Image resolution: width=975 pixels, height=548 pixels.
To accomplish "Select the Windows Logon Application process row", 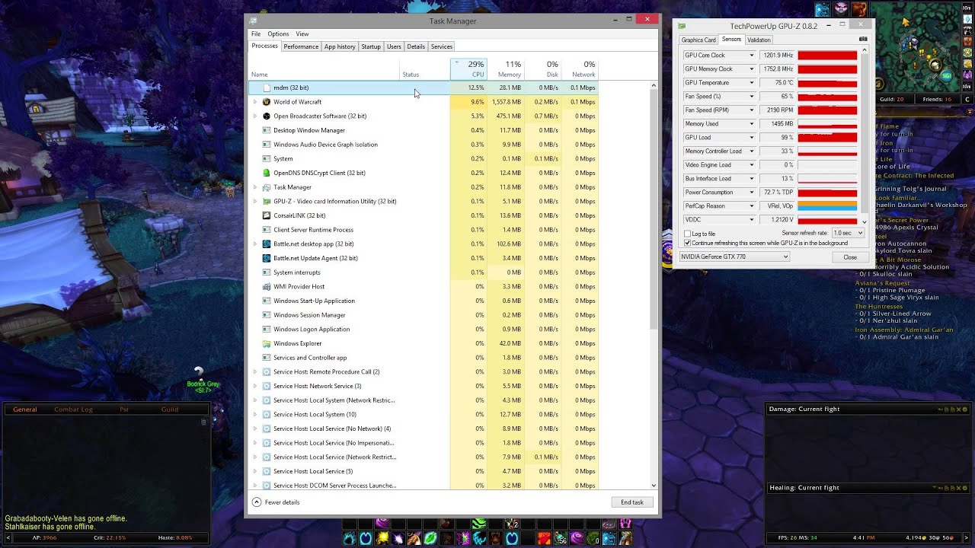I will [x=424, y=330].
